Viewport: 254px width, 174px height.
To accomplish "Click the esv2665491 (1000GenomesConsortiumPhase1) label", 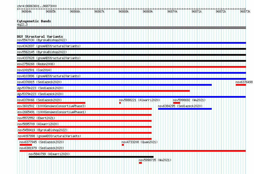I will pos(52,112).
